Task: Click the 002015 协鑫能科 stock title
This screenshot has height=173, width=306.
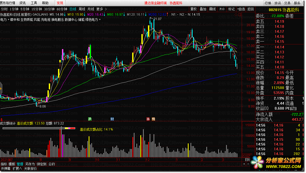Action: point(284,10)
